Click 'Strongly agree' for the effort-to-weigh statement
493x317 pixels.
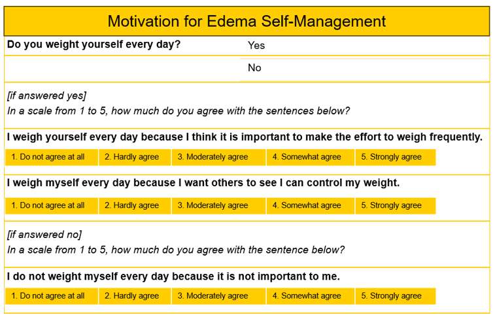coord(396,158)
